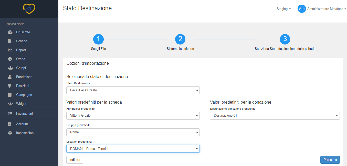Click the Posizioni map pin icon
The height and width of the screenshot is (166, 347).
(x=10, y=86)
